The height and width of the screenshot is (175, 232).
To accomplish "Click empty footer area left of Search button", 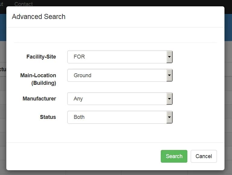I will point(84,156).
